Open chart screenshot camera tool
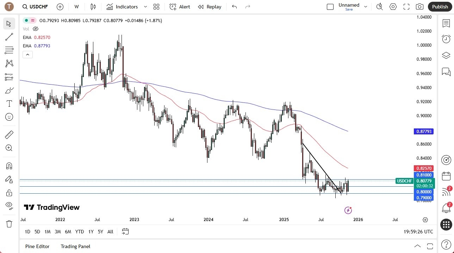Viewport: 454px width, 253px height. pos(419,6)
